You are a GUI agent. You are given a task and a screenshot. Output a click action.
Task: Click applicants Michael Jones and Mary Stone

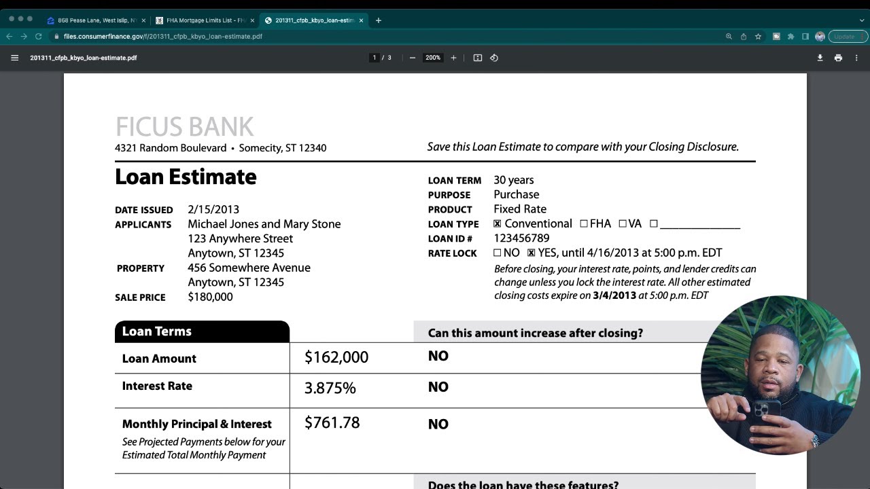point(264,224)
